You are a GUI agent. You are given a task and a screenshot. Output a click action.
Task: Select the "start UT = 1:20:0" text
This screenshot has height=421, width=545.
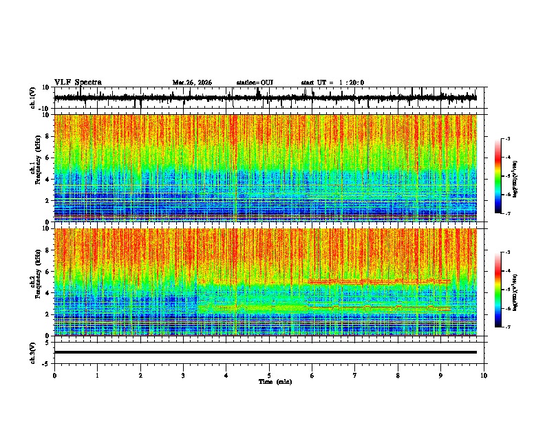(x=332, y=83)
